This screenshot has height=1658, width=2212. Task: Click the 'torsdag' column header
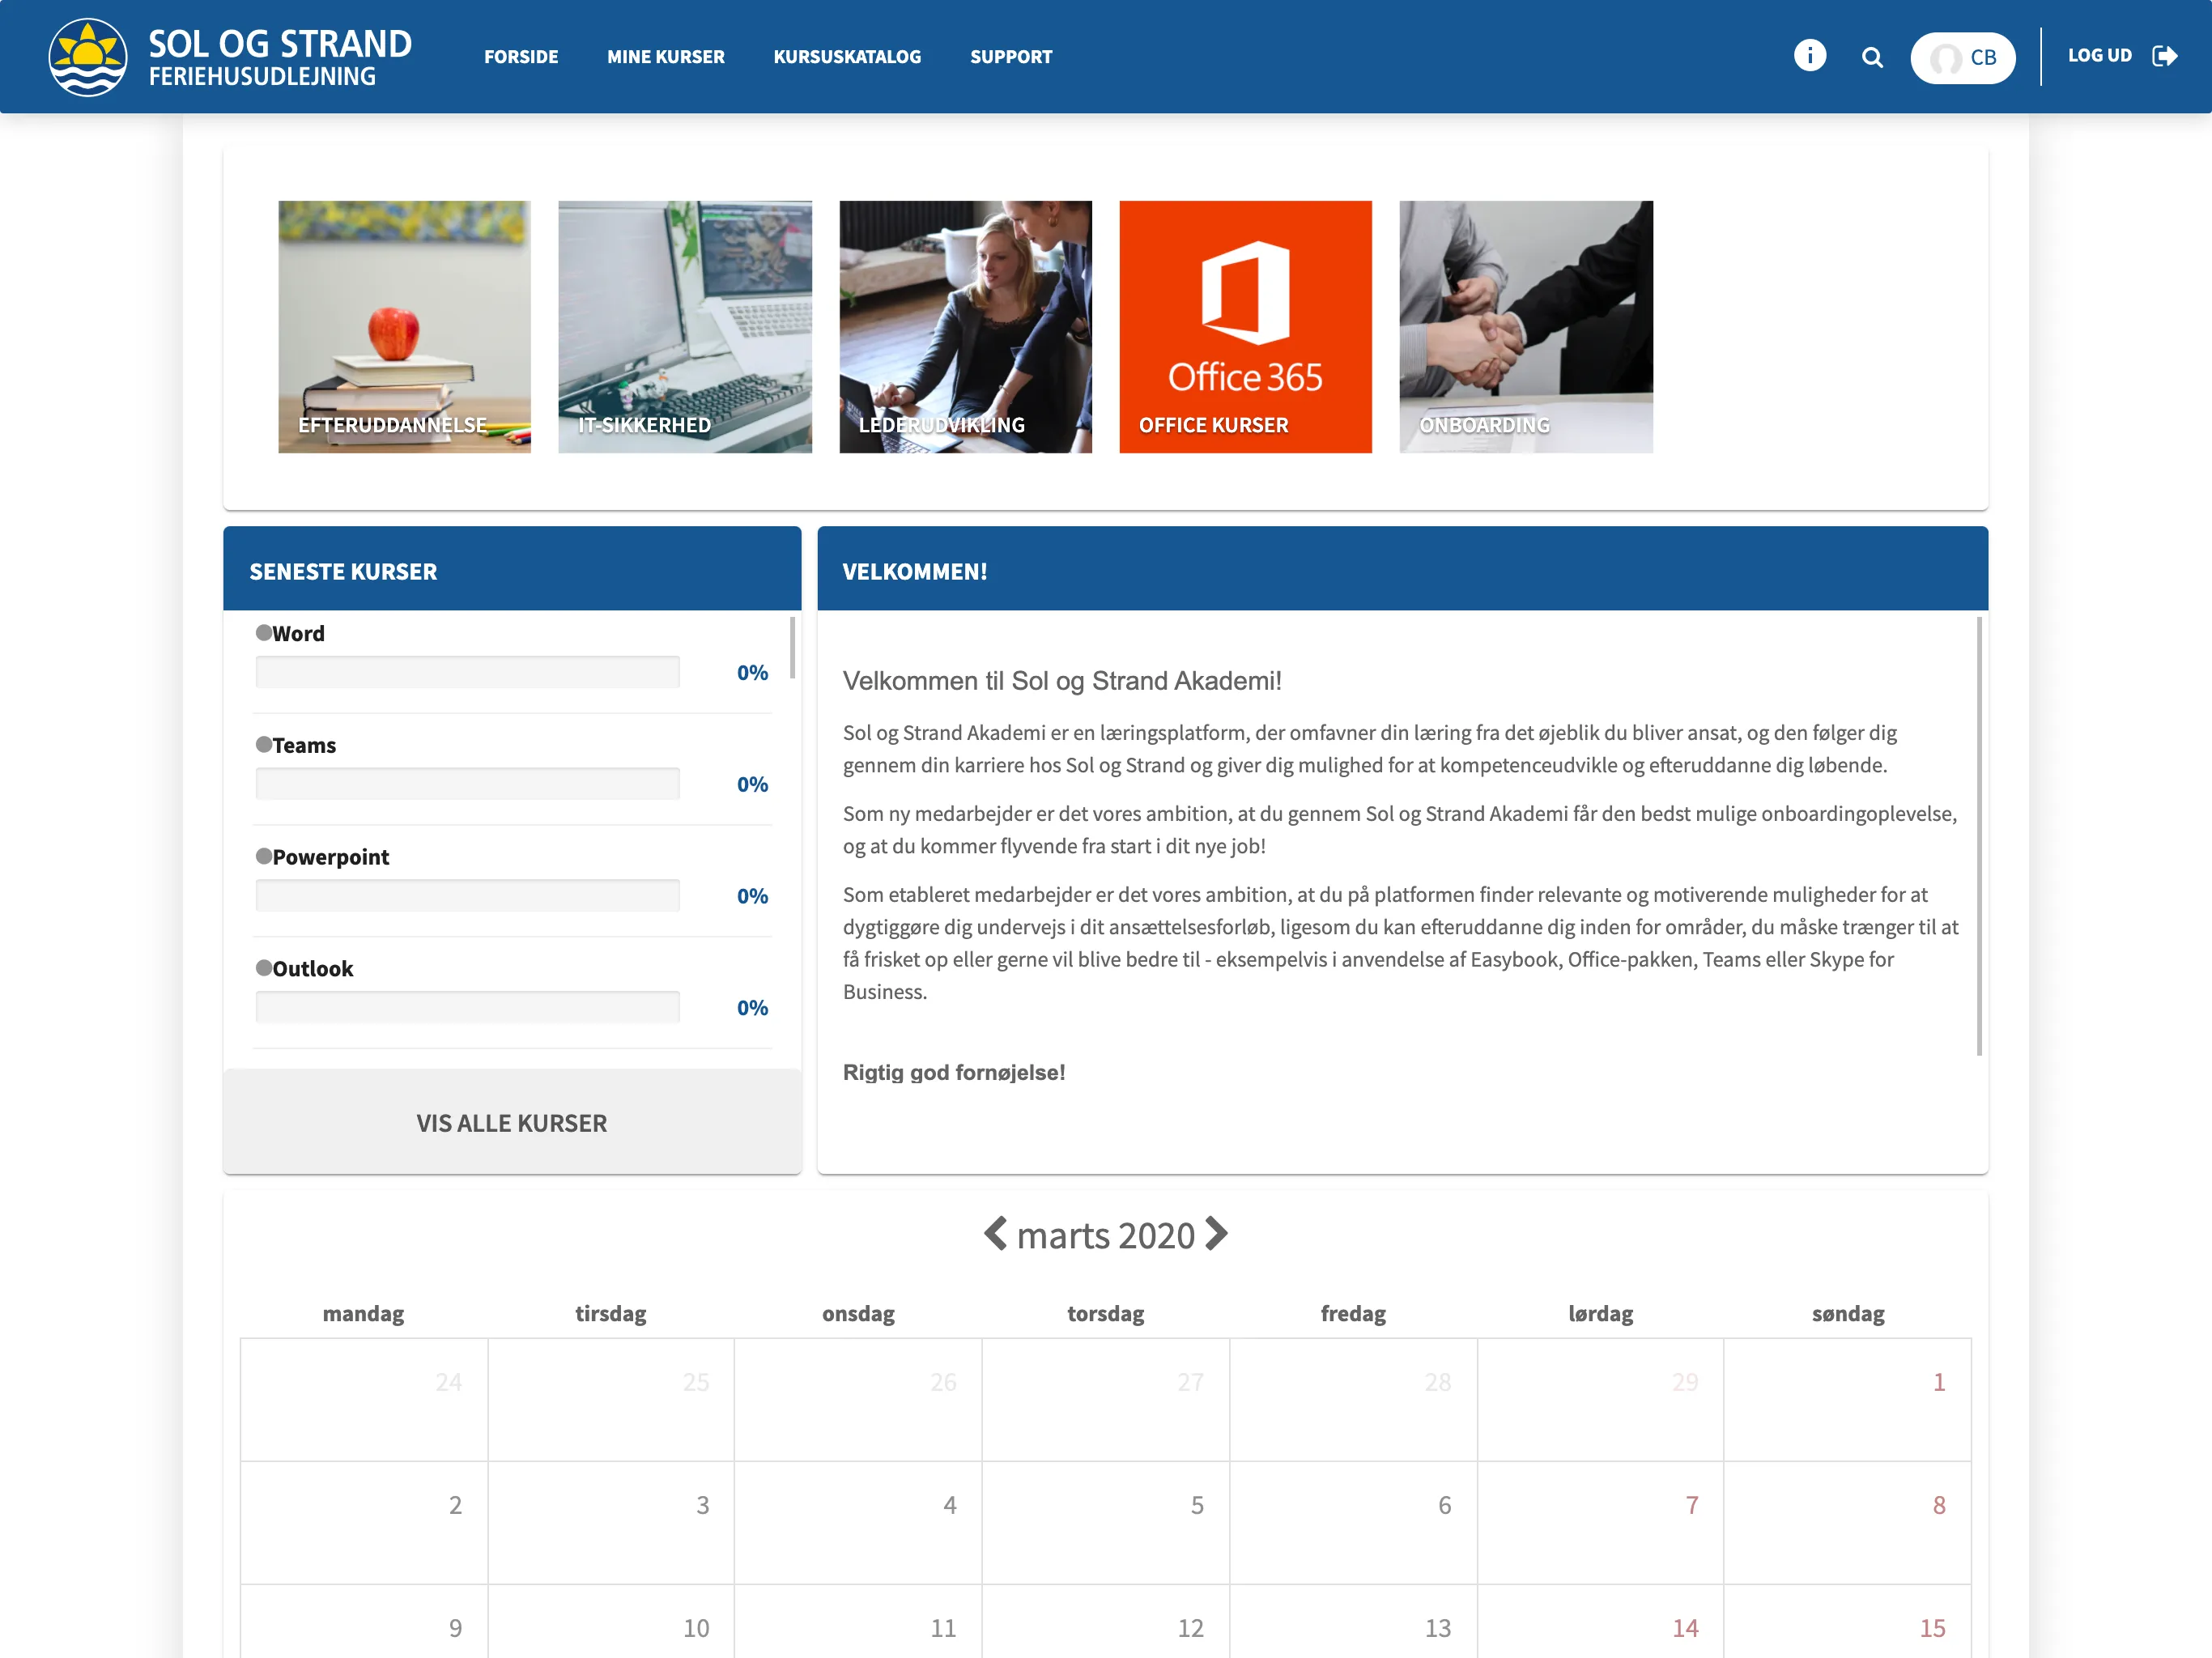tap(1105, 1314)
